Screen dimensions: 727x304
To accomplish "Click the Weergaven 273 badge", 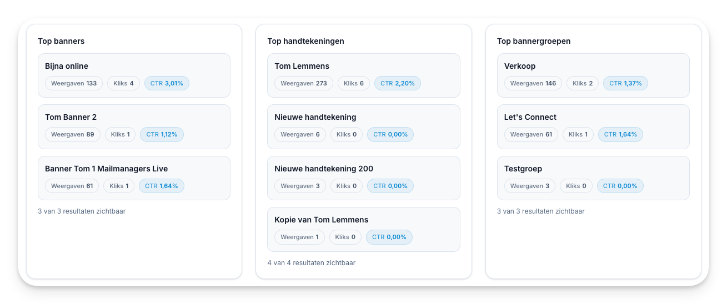I will coord(304,83).
